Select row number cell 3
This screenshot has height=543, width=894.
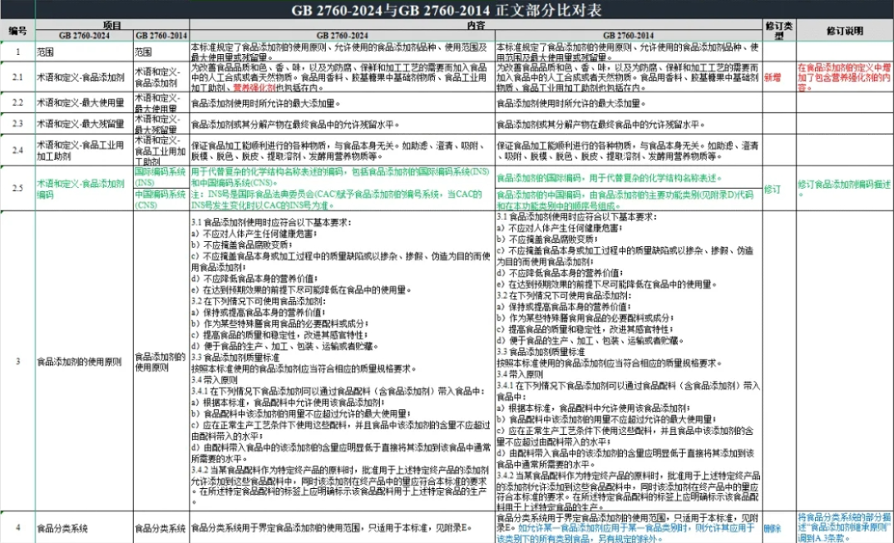pyautogui.click(x=17, y=361)
